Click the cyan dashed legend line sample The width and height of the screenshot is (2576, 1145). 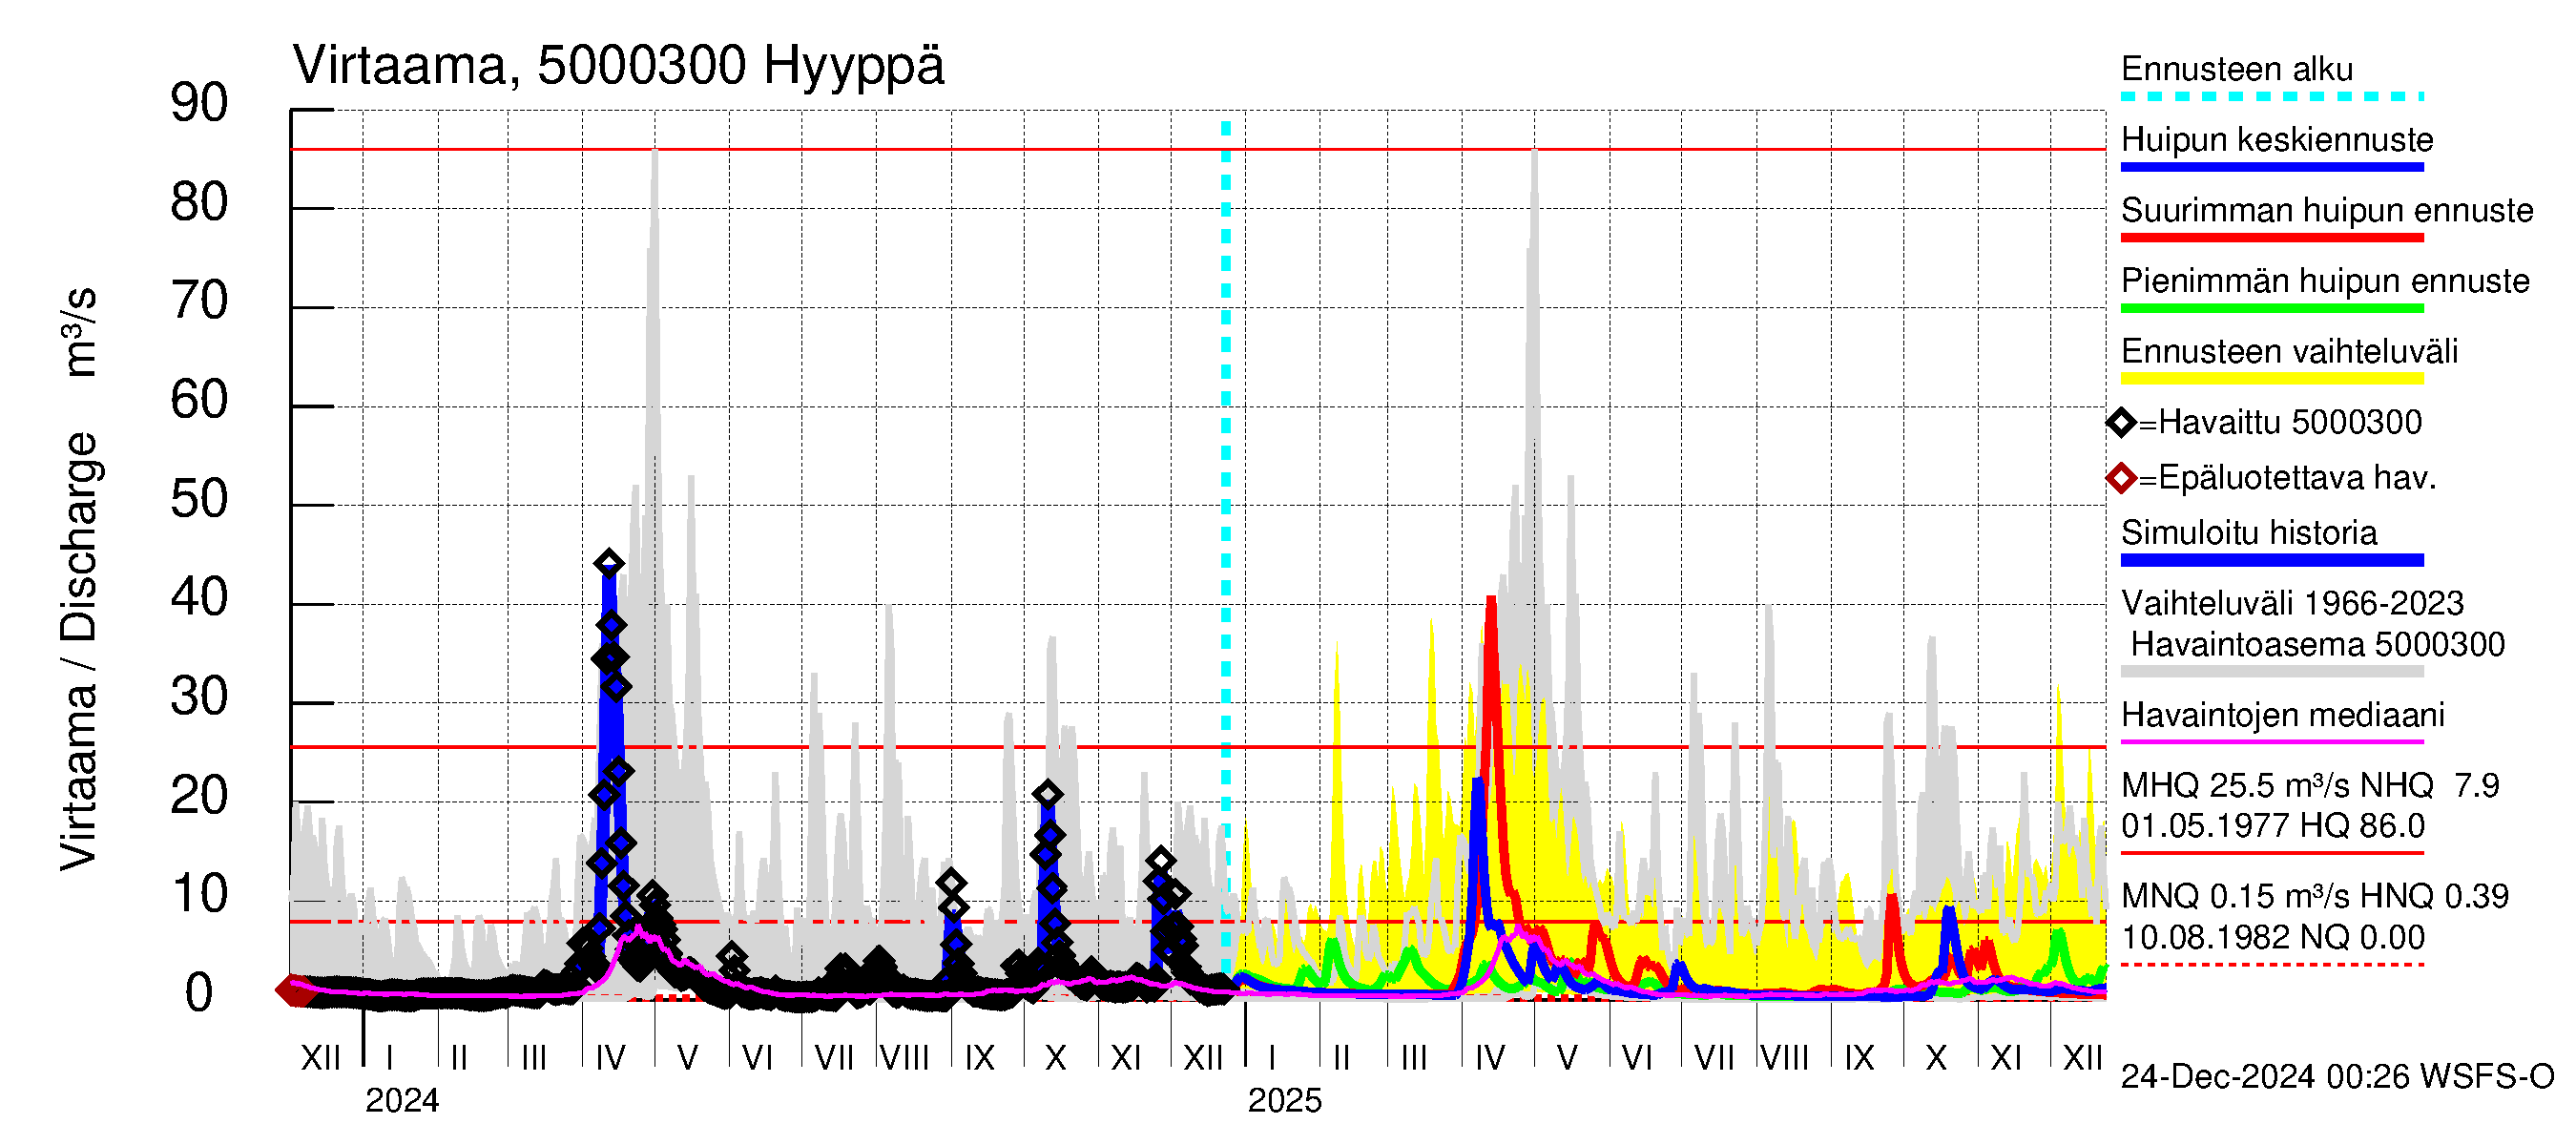[x=2272, y=97]
